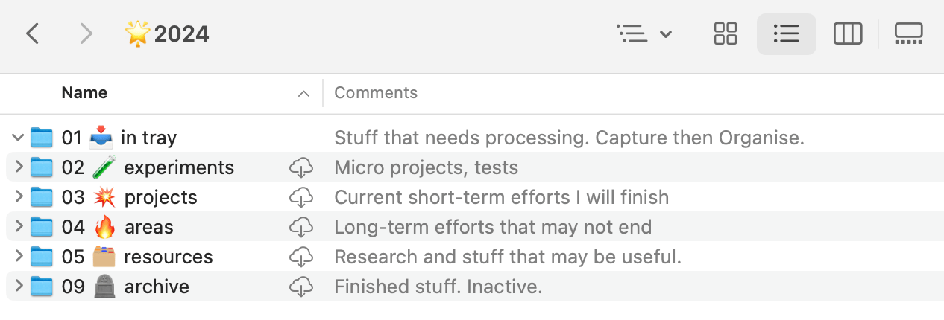
Task: Switch to gallery view
Action: coord(908,33)
